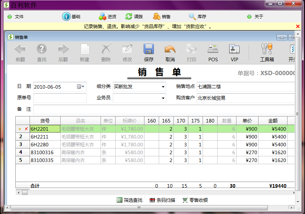The image size is (305, 214).
Task: Click item code cell 6H2211
Action: [x=45, y=137]
